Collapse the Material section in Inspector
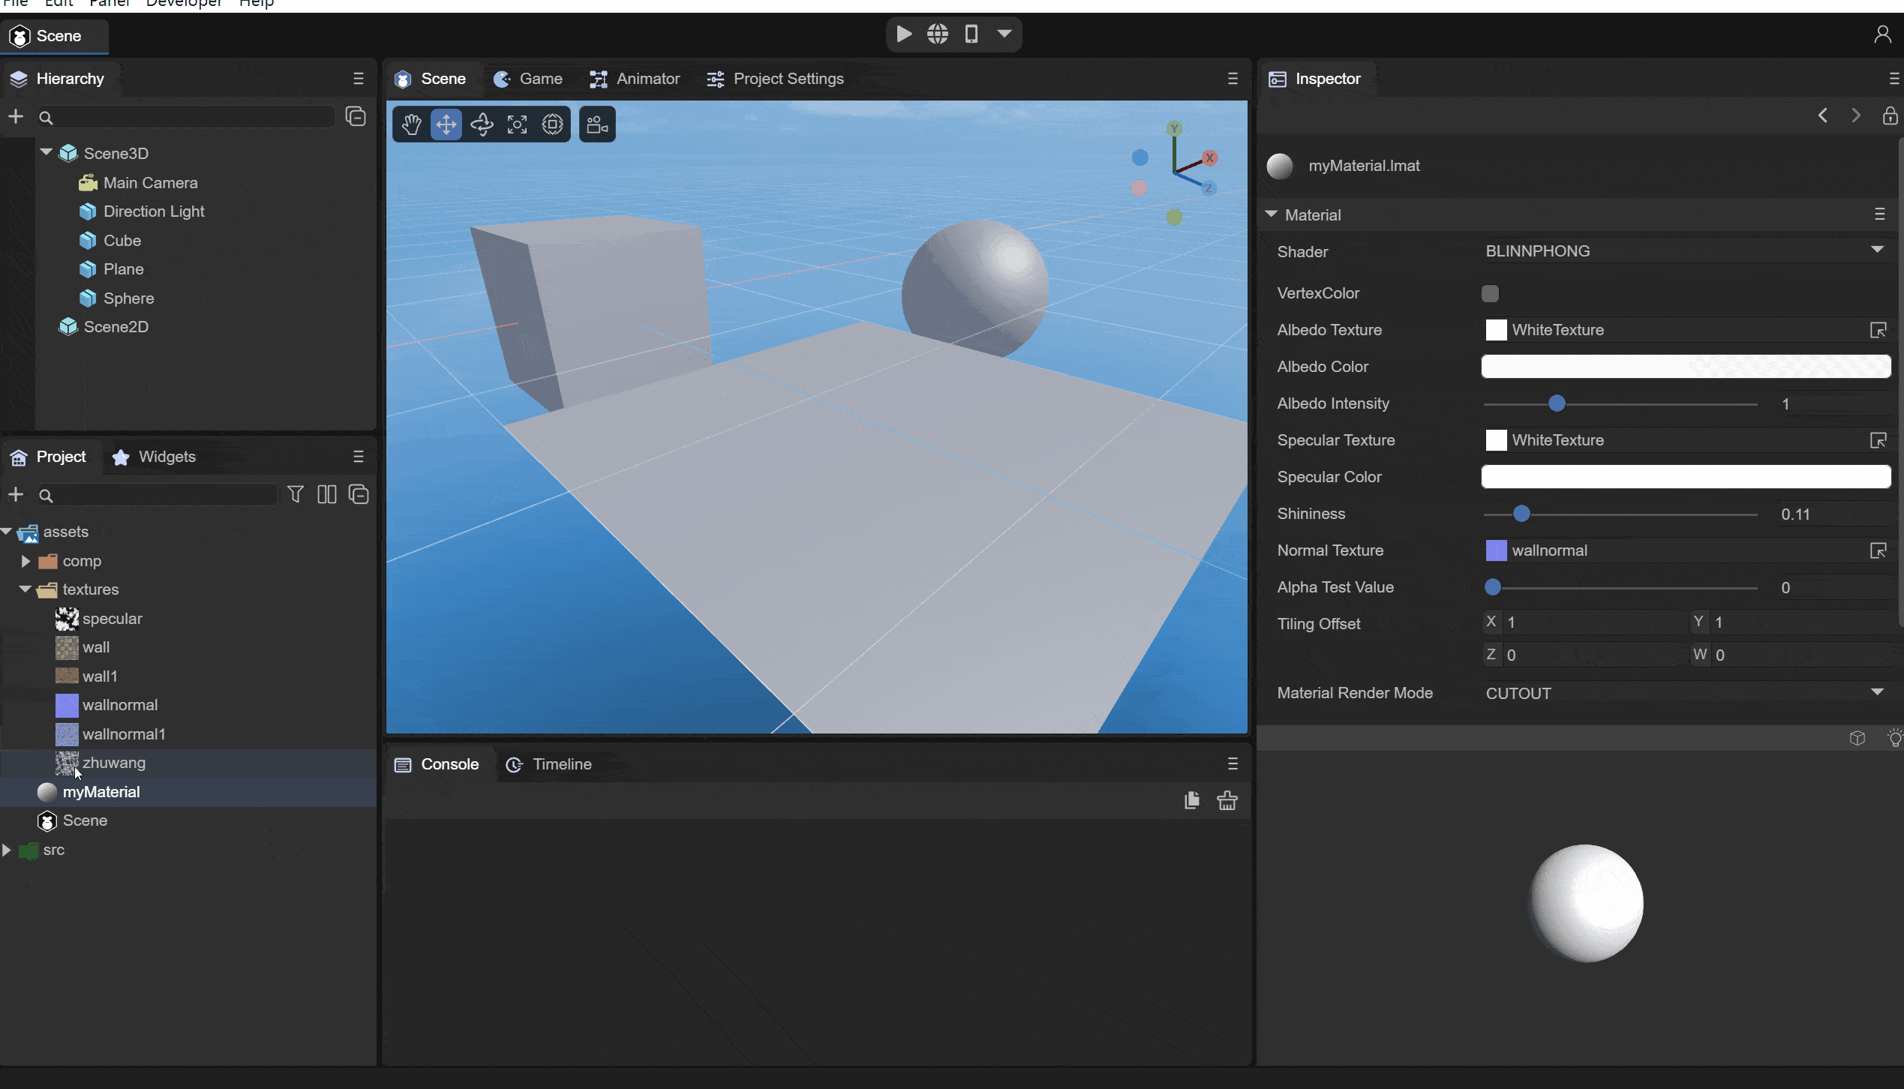Viewport: 1904px width, 1089px height. click(x=1271, y=214)
